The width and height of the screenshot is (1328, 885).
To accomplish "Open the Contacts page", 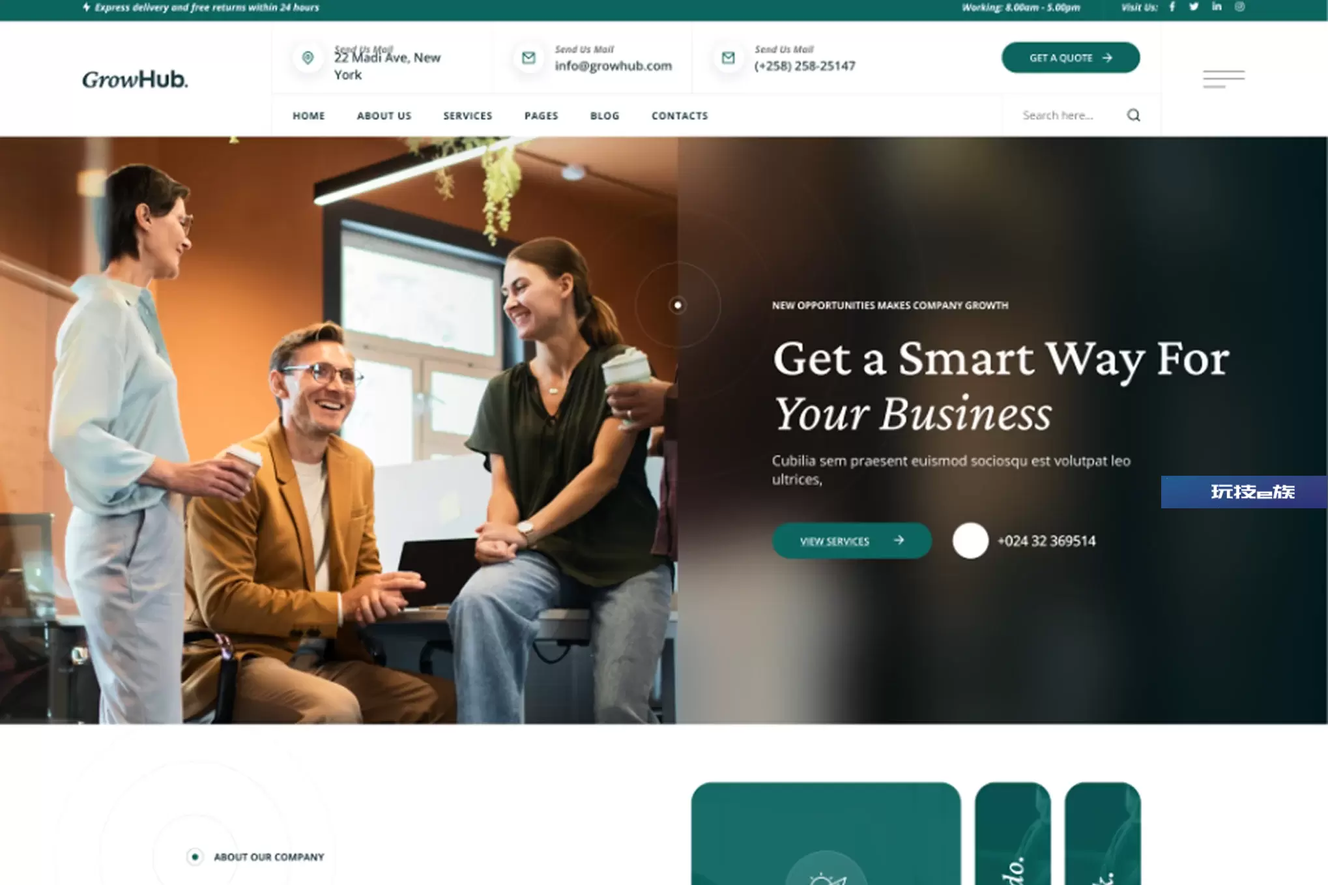I will click(680, 115).
